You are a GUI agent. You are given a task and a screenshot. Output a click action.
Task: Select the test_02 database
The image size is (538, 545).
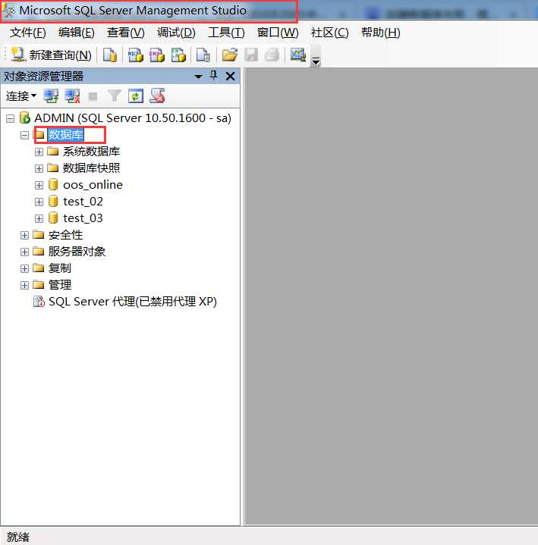(83, 202)
